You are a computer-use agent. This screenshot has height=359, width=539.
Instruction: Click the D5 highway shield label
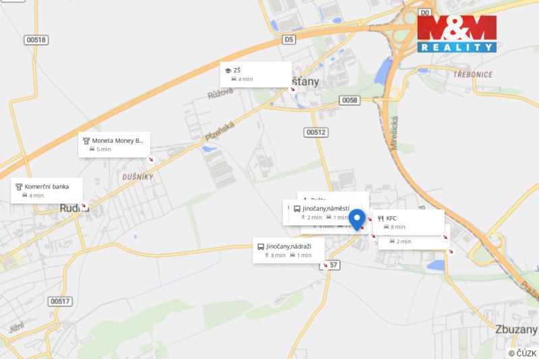tap(289, 40)
